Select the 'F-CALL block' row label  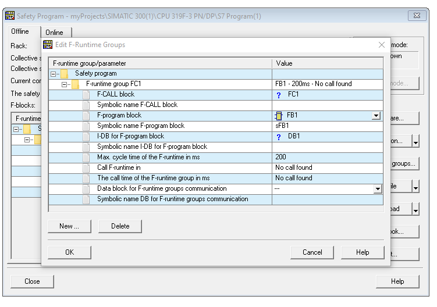coord(116,94)
